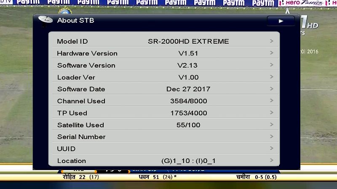337x189 pixels.
Task: Click the Channel Used row arrow
Action: 272,101
